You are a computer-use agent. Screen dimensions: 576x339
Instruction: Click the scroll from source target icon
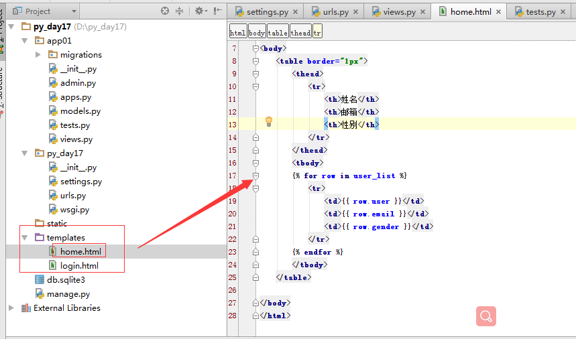tap(165, 11)
